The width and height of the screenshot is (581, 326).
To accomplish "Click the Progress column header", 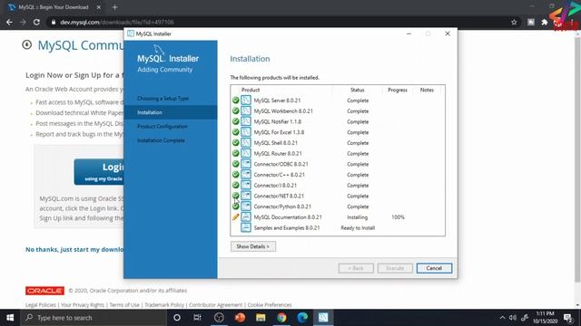I will [x=398, y=90].
